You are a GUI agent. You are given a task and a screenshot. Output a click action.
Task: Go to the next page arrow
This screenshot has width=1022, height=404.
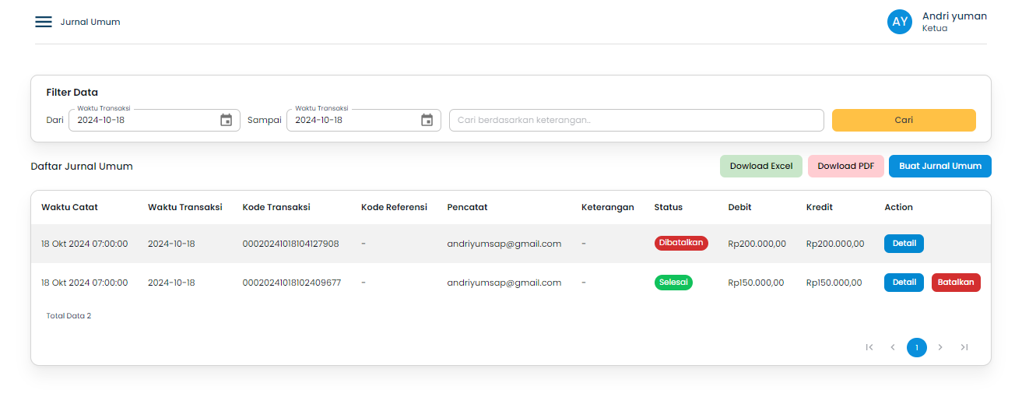pyautogui.click(x=940, y=347)
